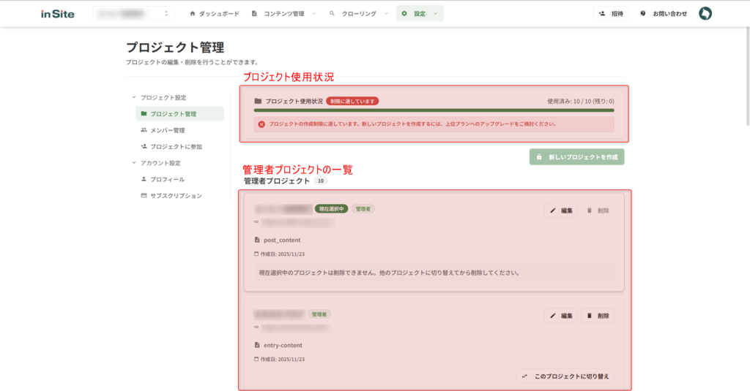
Task: Collapse the アカウント設定 sidebar section
Action: (157, 163)
